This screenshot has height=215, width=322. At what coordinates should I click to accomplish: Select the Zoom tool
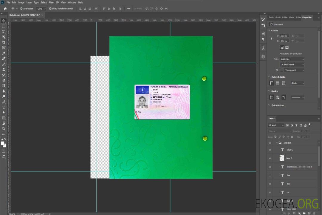tap(4, 129)
